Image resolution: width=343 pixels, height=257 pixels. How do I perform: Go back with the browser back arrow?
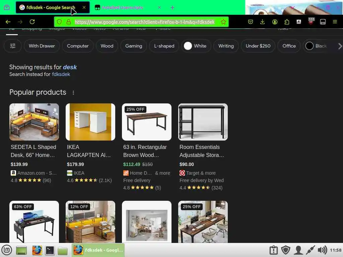tap(8, 22)
